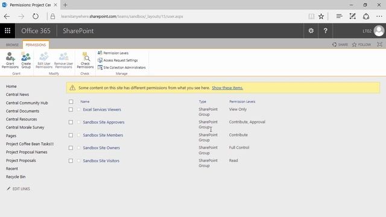The height and width of the screenshot is (217, 386).
Task: Check the Sandbox Site Members checkbox
Action: [x=71, y=135]
